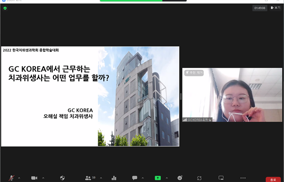Expand the caret next to Participants

click(x=101, y=178)
